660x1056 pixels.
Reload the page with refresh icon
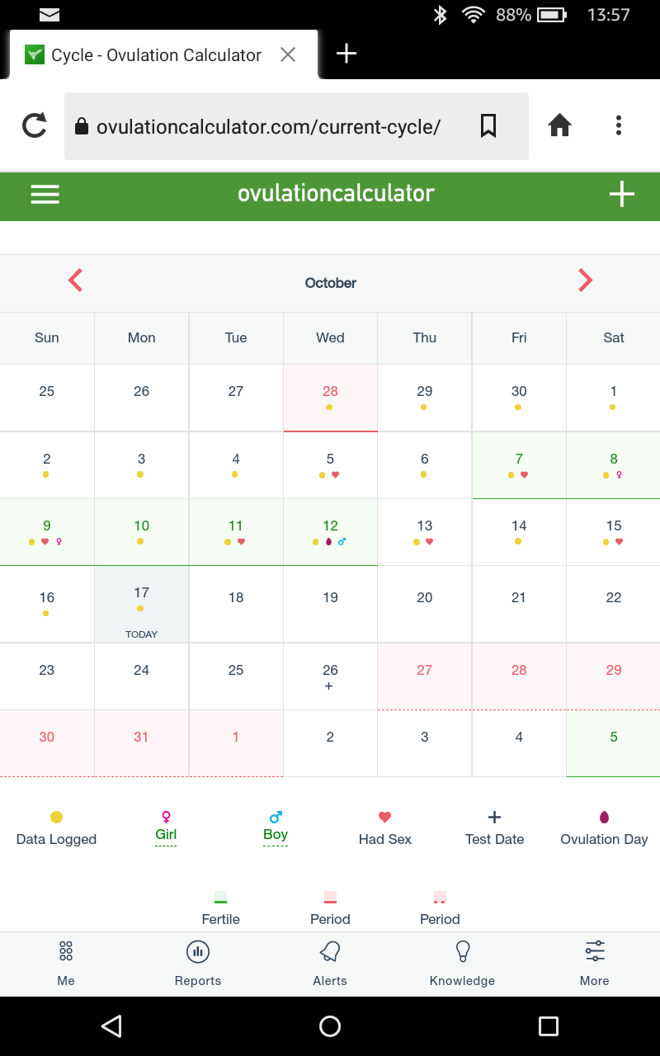pyautogui.click(x=34, y=126)
